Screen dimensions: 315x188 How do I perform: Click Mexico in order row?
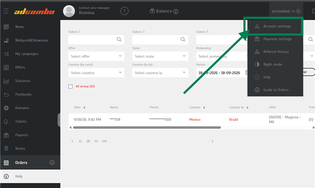(x=195, y=120)
